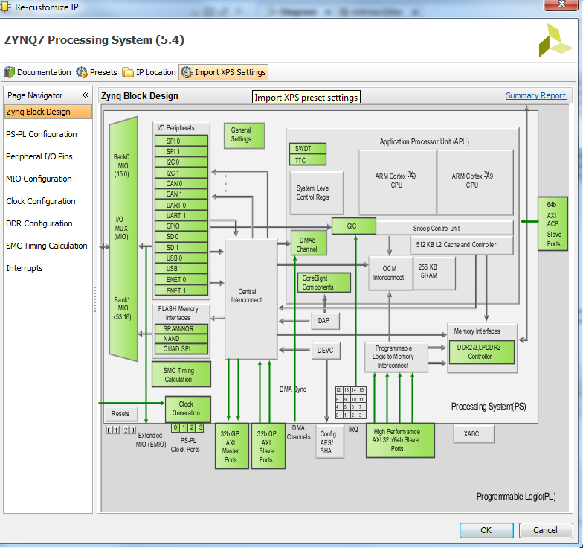Click the UART 1 peripheral block

[181, 216]
